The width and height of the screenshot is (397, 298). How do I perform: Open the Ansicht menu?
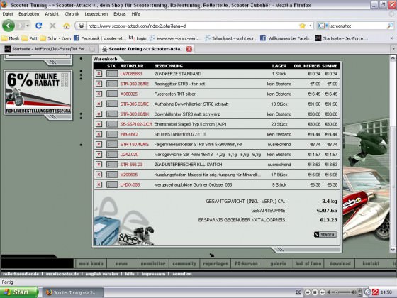pyautogui.click(x=52, y=14)
